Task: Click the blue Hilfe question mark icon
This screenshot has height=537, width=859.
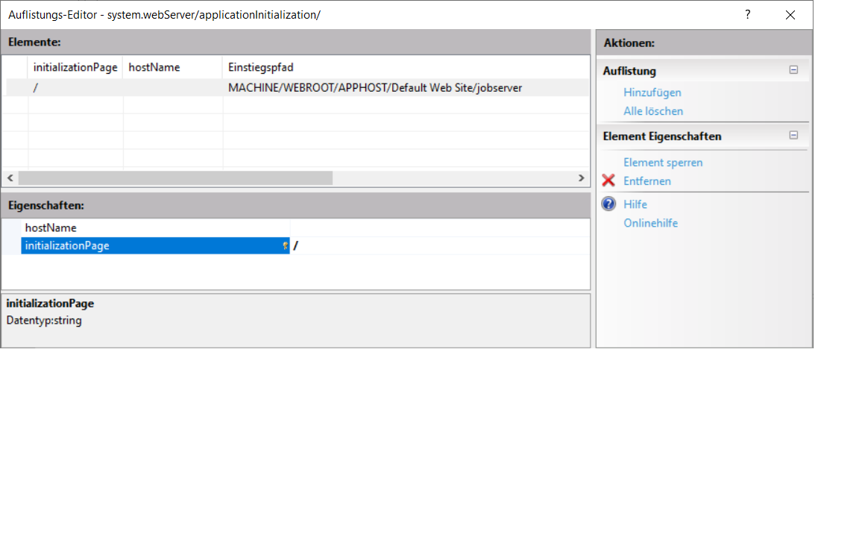Action: (x=608, y=204)
